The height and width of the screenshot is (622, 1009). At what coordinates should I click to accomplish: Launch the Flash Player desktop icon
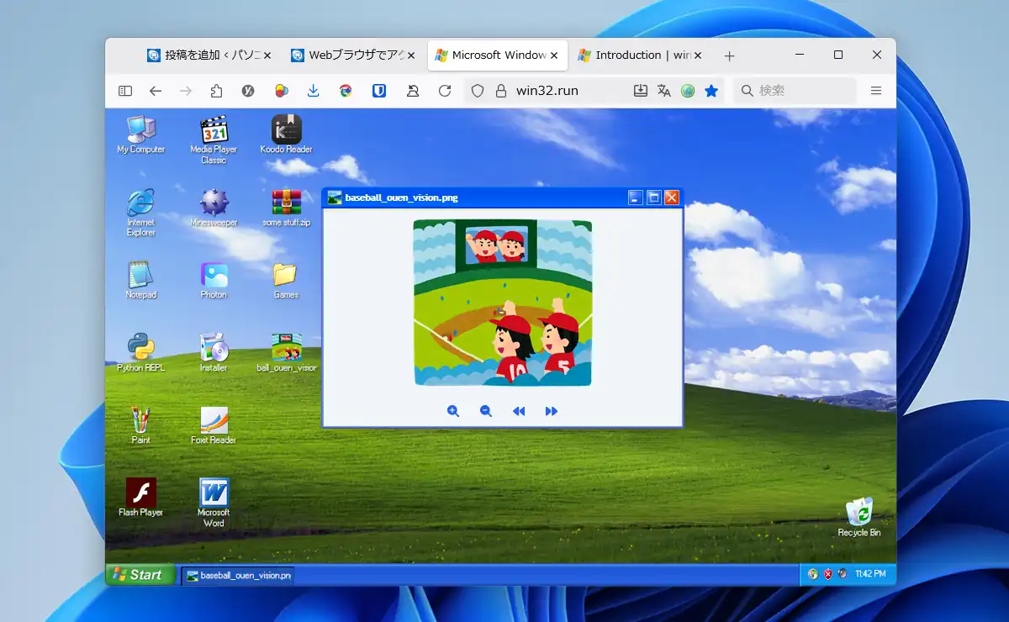point(140,493)
